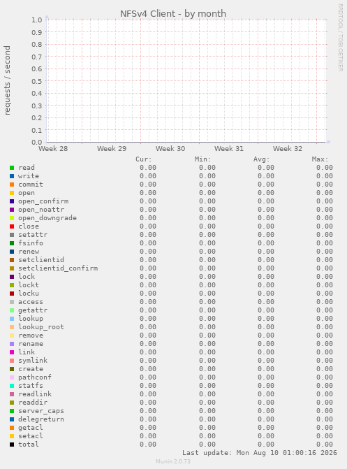Screen dimensions: 347x469
Task: Click the delegreturn legend label
Action: tap(41, 419)
